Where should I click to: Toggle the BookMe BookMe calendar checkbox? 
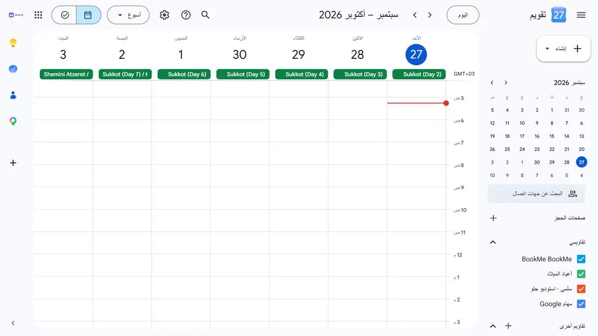[x=581, y=259]
